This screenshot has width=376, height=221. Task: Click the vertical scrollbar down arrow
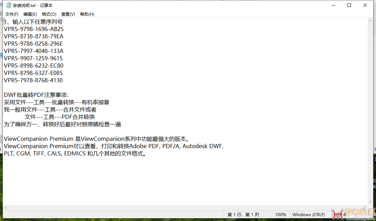370,202
